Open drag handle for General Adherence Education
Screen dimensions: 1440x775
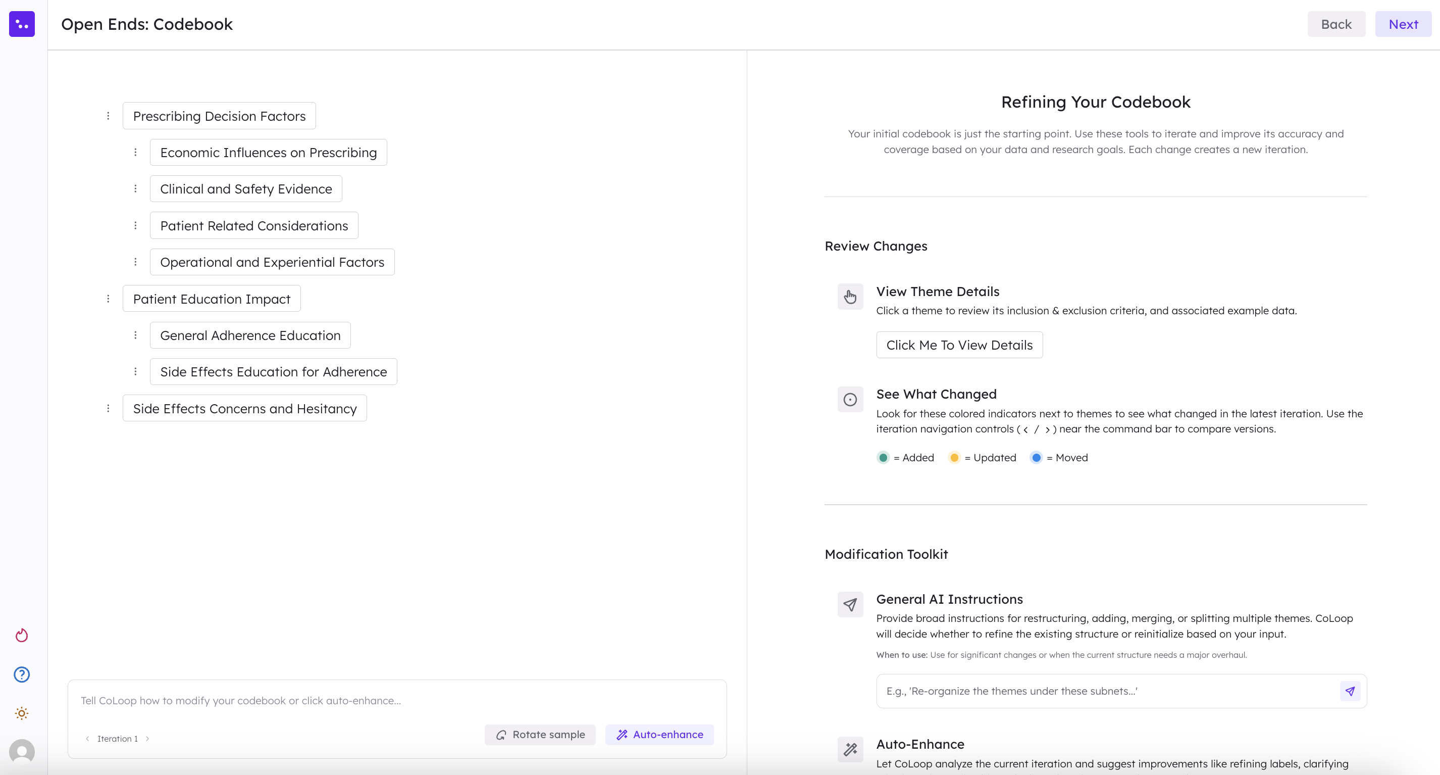(x=135, y=335)
